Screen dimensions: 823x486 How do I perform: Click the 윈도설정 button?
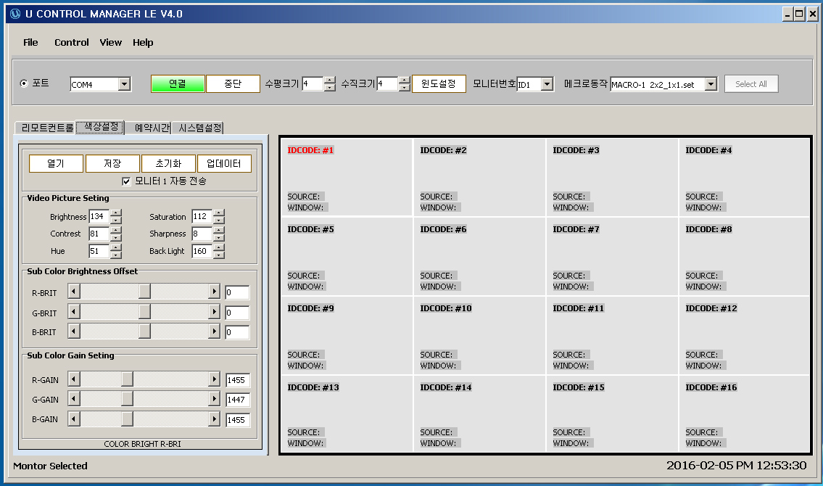[x=439, y=83]
